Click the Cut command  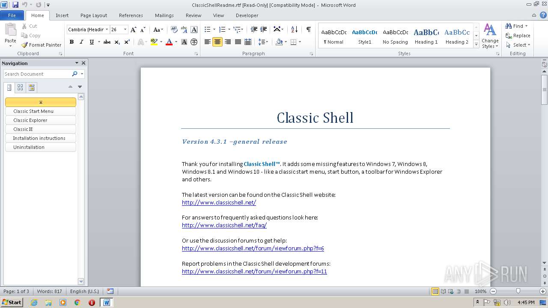(30, 26)
